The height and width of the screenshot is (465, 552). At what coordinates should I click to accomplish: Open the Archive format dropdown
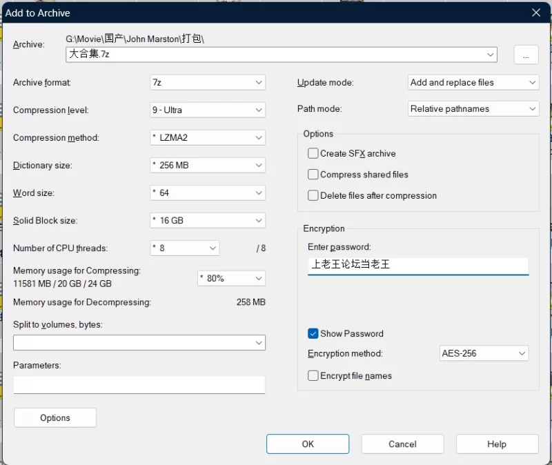tap(207, 82)
